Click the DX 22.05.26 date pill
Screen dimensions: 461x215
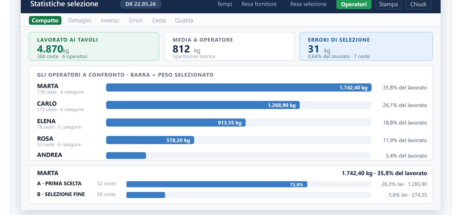[x=141, y=4]
